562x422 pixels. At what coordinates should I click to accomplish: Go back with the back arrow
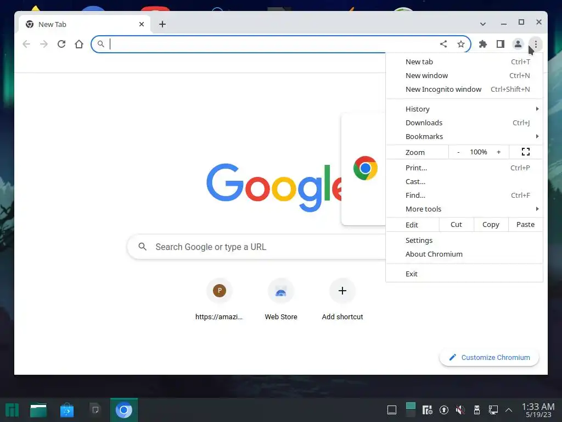[26, 44]
